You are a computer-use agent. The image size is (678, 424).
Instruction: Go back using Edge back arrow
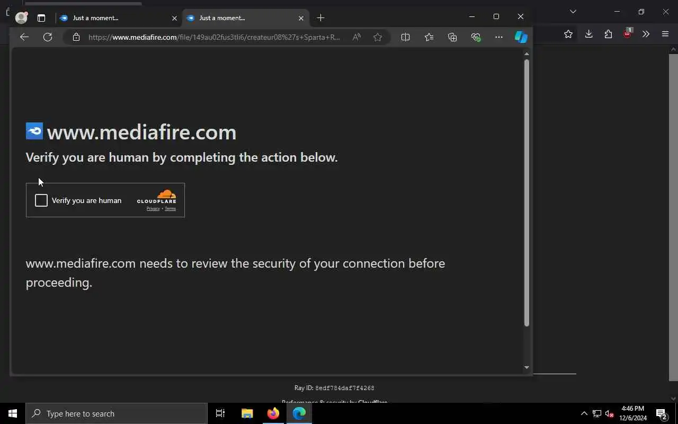click(24, 37)
